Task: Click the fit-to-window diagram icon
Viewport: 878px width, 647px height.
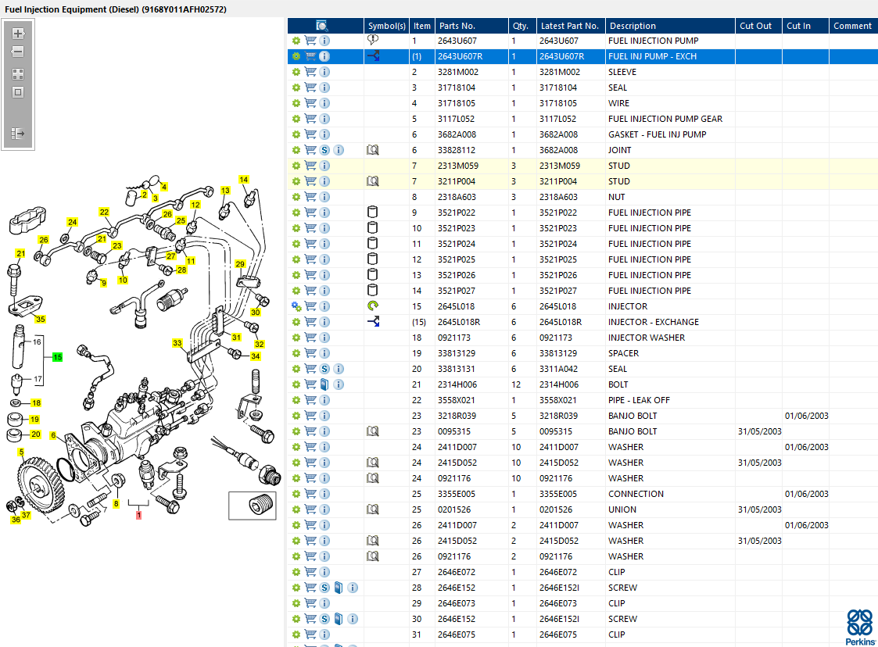Action: [x=18, y=92]
